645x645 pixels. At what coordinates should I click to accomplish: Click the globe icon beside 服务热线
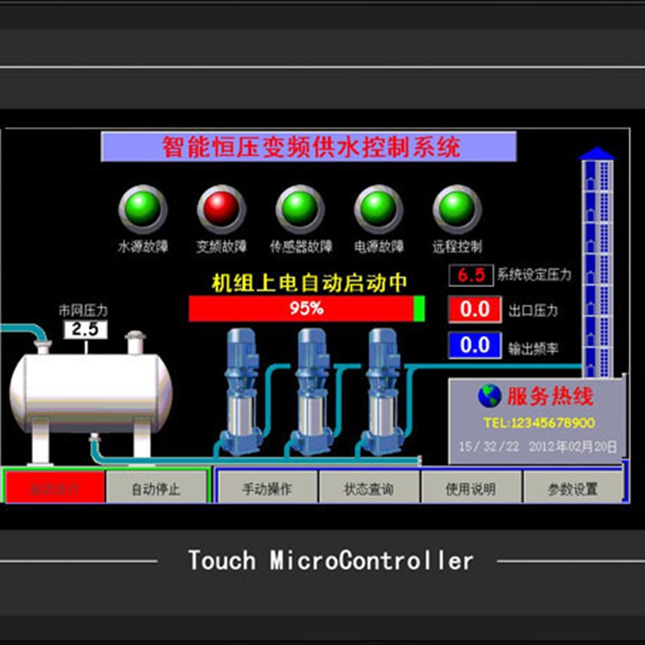[489, 396]
